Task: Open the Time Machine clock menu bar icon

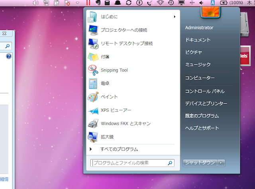Action: click(x=171, y=3)
